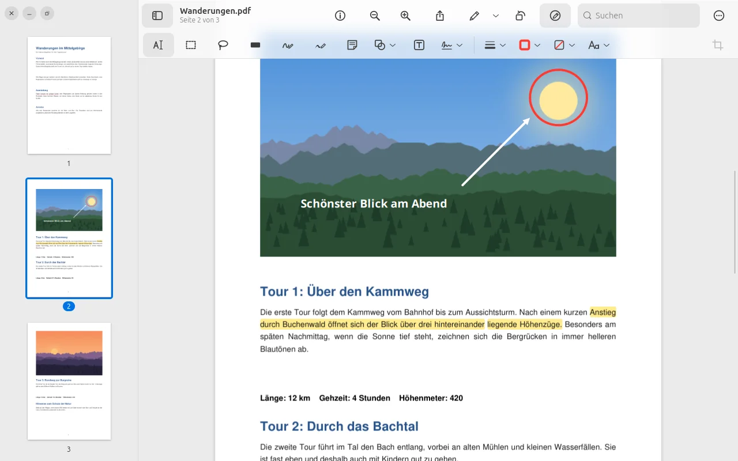738x461 pixels.
Task: Select the page 3 thumbnail
Action: [69, 381]
